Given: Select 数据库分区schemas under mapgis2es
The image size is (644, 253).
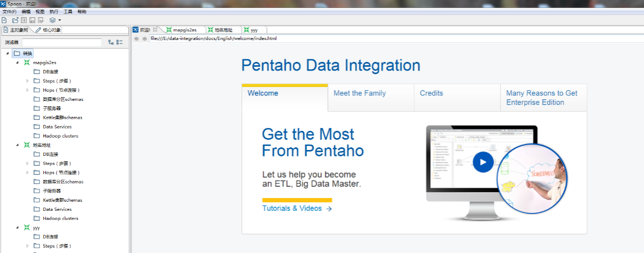Looking at the screenshot, I should 58,99.
